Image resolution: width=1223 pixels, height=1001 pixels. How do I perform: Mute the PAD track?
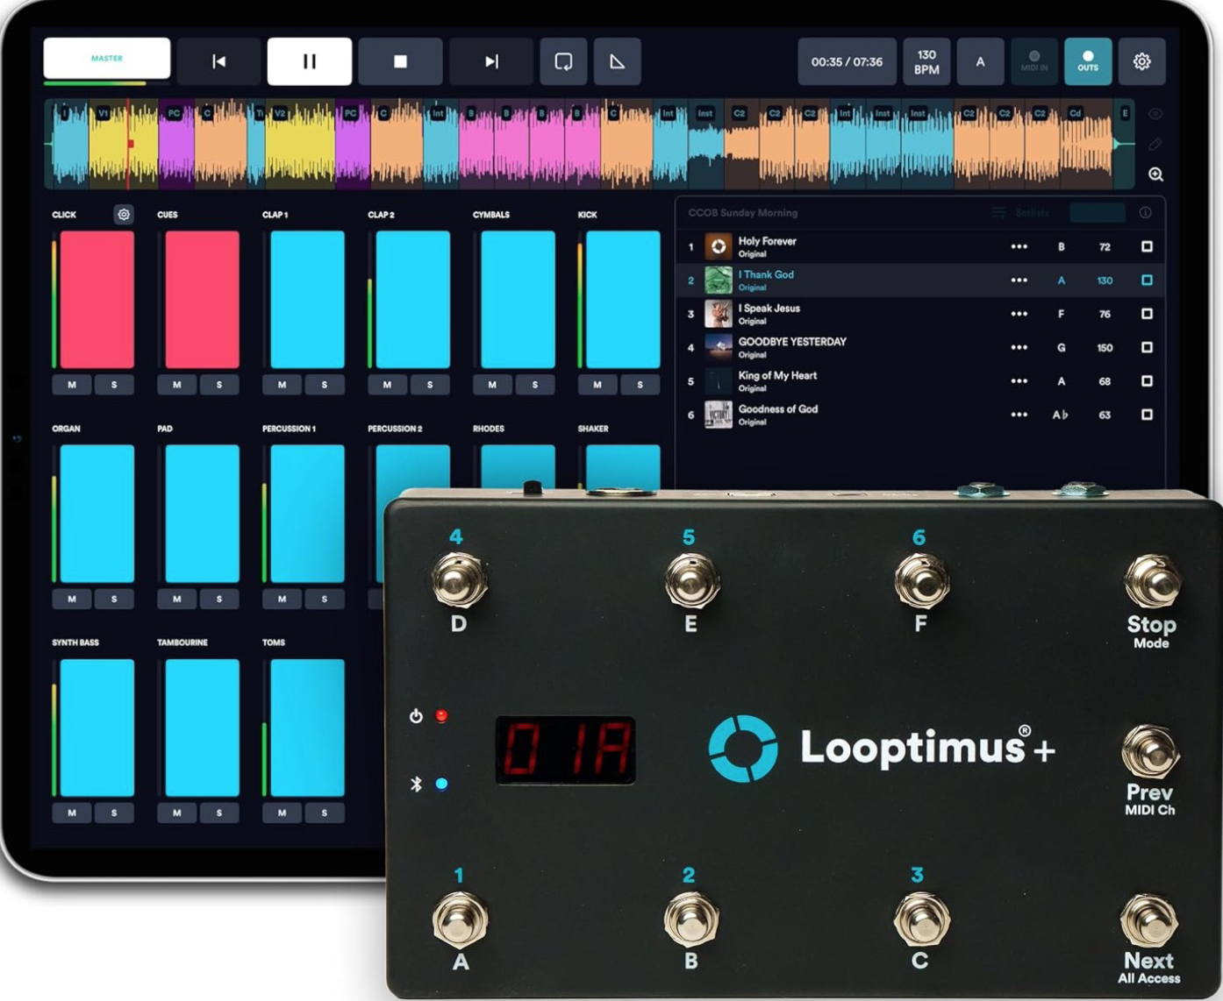[177, 599]
